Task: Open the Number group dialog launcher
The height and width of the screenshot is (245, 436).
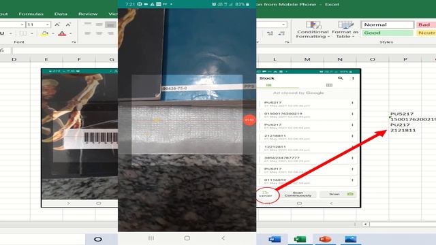Action: tap(287, 42)
